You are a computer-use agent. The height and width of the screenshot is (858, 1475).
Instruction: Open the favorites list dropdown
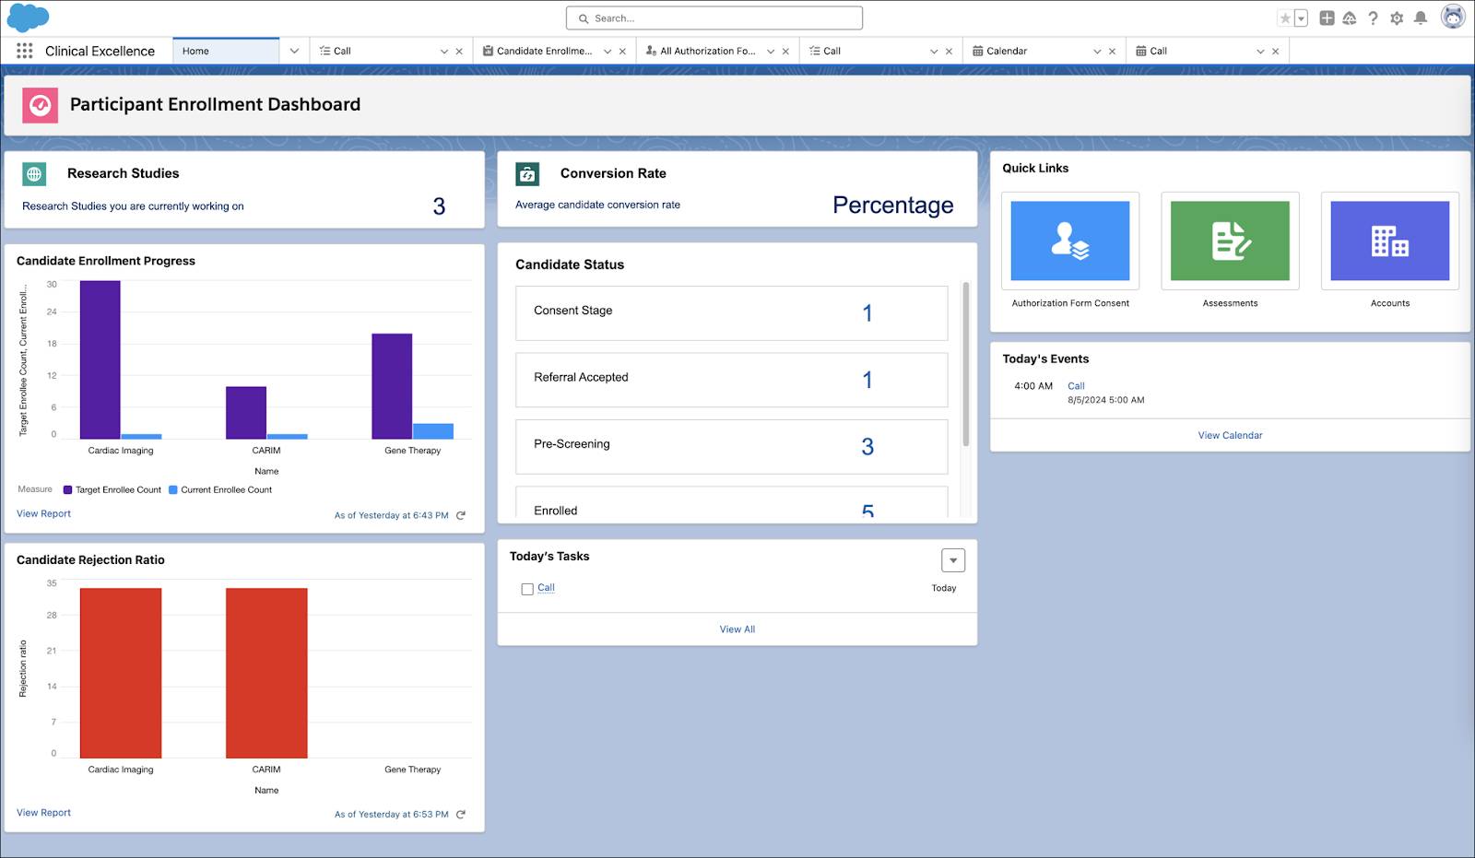[x=1300, y=18]
